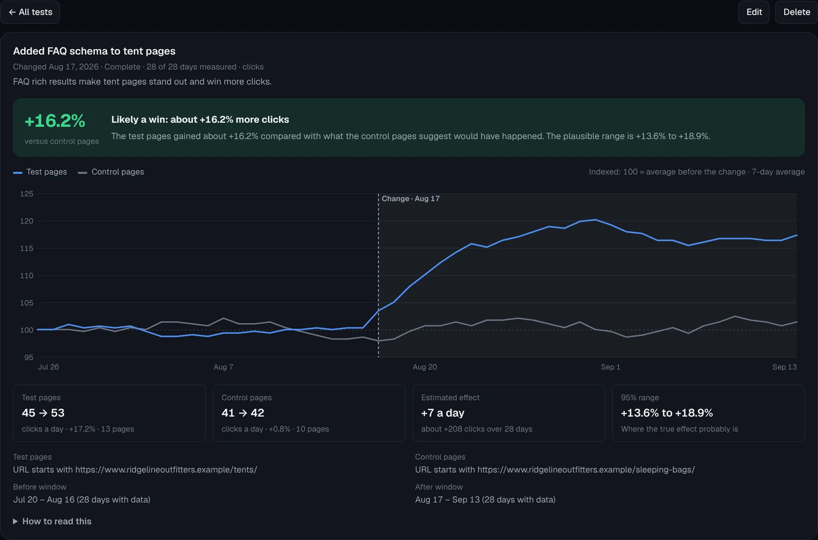The height and width of the screenshot is (540, 818).
Task: Click the sleeping-bags URL prefix text
Action: 555,469
